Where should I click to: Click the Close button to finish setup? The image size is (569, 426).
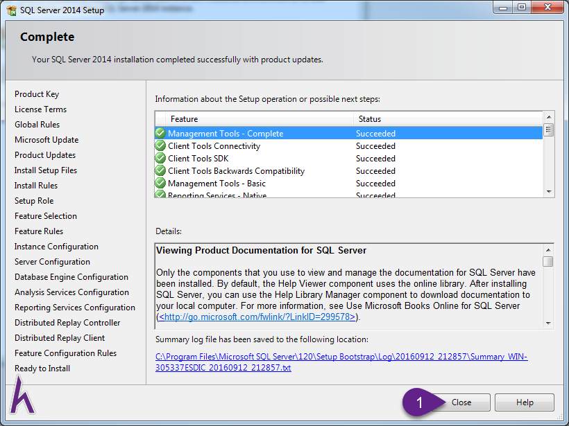point(461,402)
